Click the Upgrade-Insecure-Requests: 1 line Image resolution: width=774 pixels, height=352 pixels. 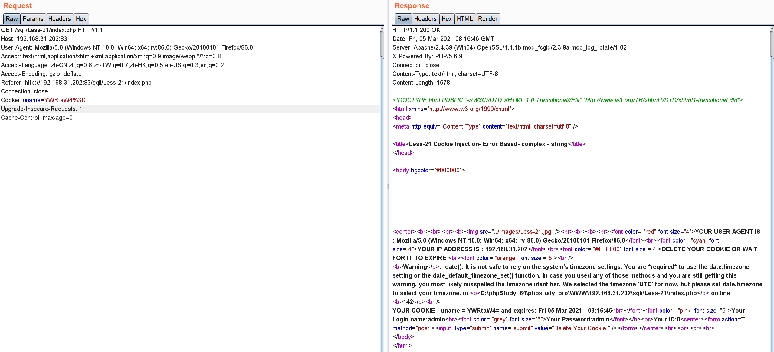[x=42, y=109]
